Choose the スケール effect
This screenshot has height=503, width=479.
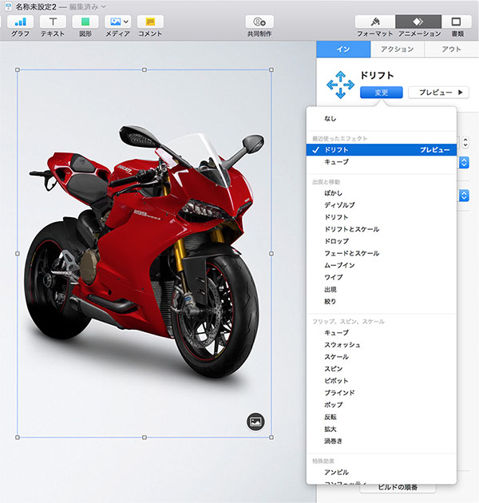click(382, 357)
